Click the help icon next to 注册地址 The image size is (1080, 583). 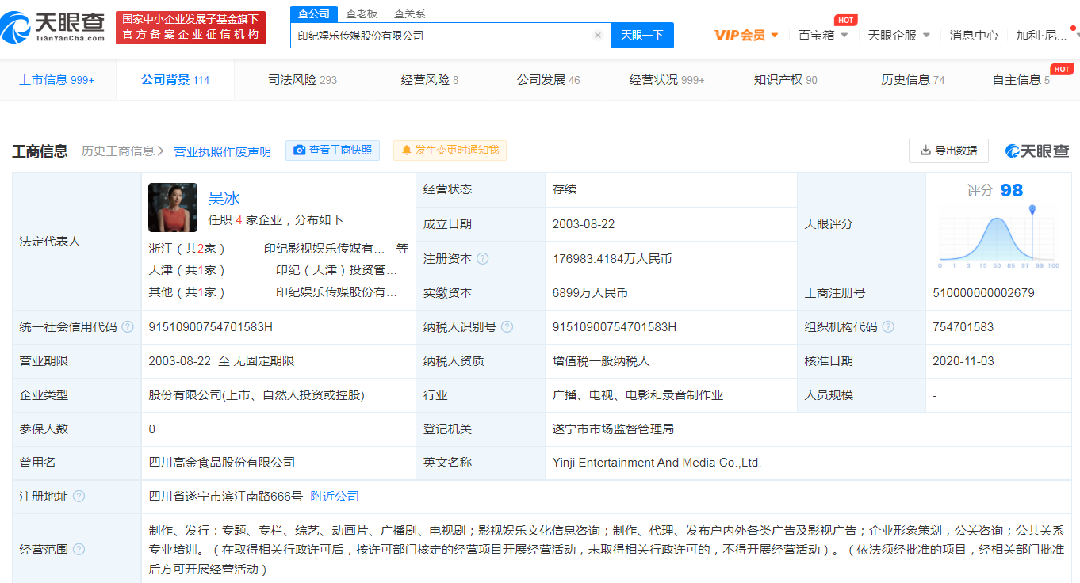(x=79, y=497)
